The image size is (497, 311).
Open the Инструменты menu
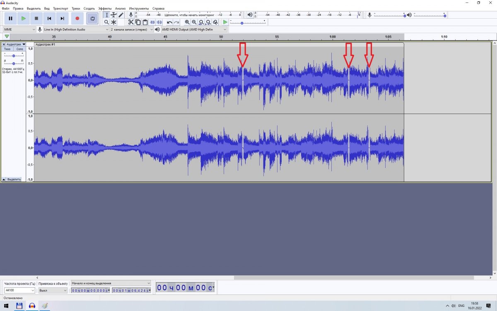click(139, 8)
